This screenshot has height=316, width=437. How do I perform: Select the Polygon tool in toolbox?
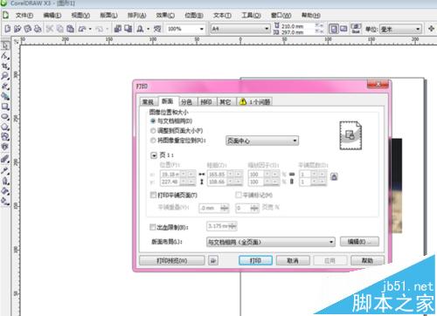(x=5, y=127)
